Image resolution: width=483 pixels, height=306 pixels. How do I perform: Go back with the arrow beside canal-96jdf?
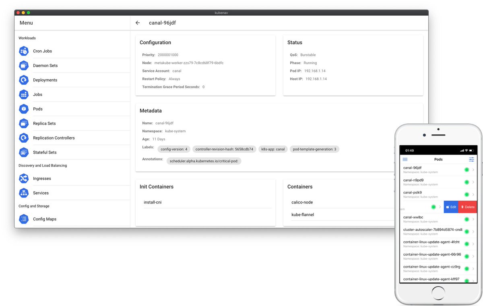pos(138,23)
